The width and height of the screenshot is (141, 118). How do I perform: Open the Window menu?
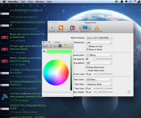coord(40,2)
